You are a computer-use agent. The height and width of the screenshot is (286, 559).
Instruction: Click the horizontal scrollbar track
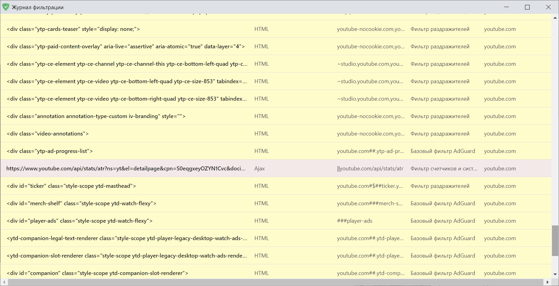click(276, 282)
